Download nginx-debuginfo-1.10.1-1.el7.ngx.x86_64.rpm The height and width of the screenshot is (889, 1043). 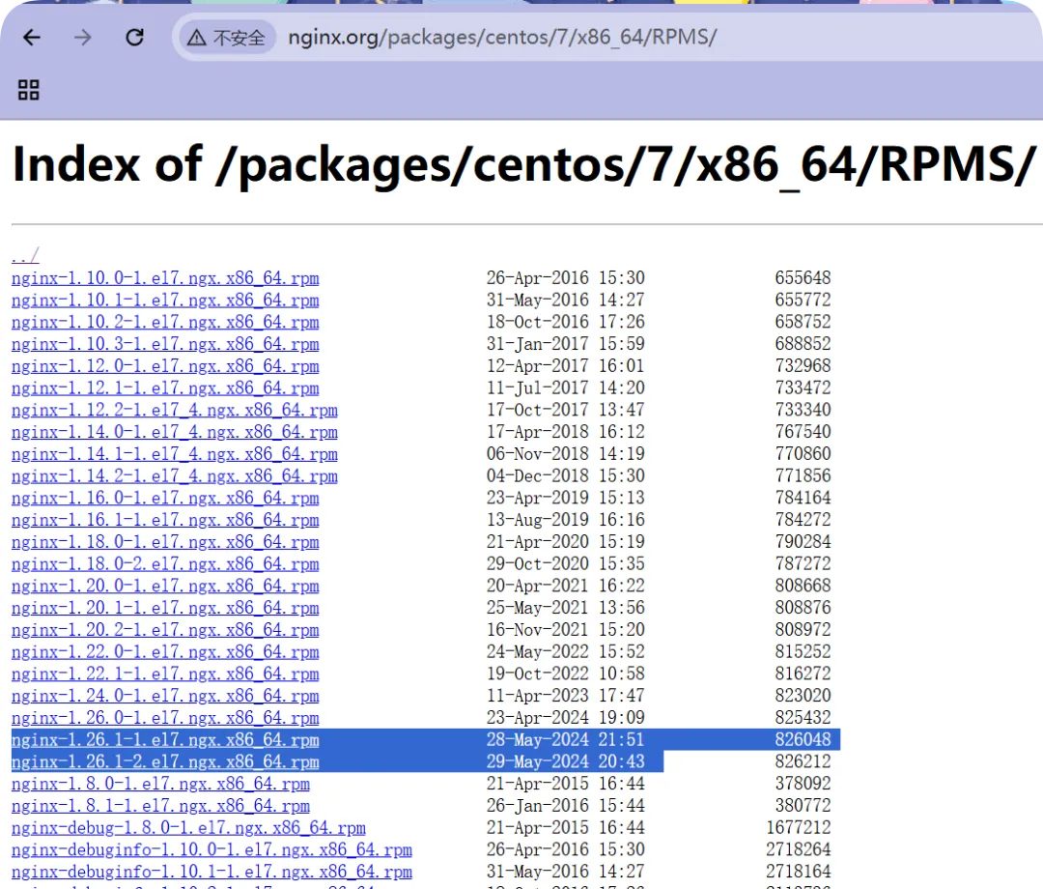[x=211, y=871]
